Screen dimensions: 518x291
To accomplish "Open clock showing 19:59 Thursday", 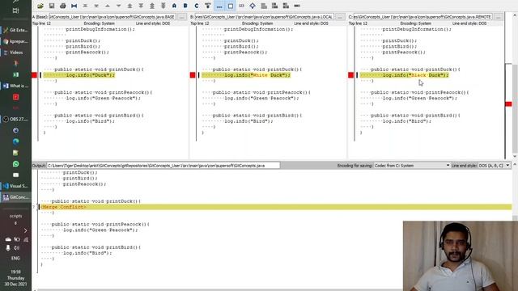I will point(15,278).
